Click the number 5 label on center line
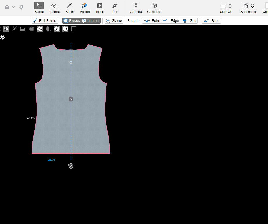Image resolution: width=268 pixels, height=224 pixels. coord(71,99)
